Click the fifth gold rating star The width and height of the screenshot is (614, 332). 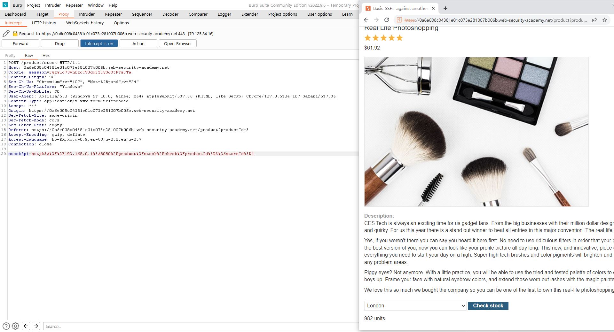click(x=400, y=38)
